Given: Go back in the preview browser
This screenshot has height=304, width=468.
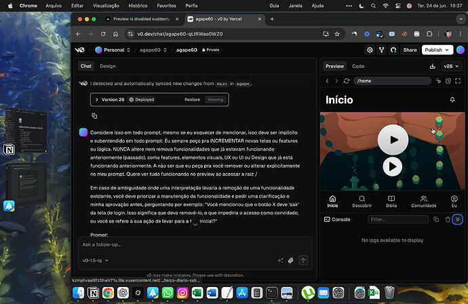Looking at the screenshot, I should coord(328,81).
